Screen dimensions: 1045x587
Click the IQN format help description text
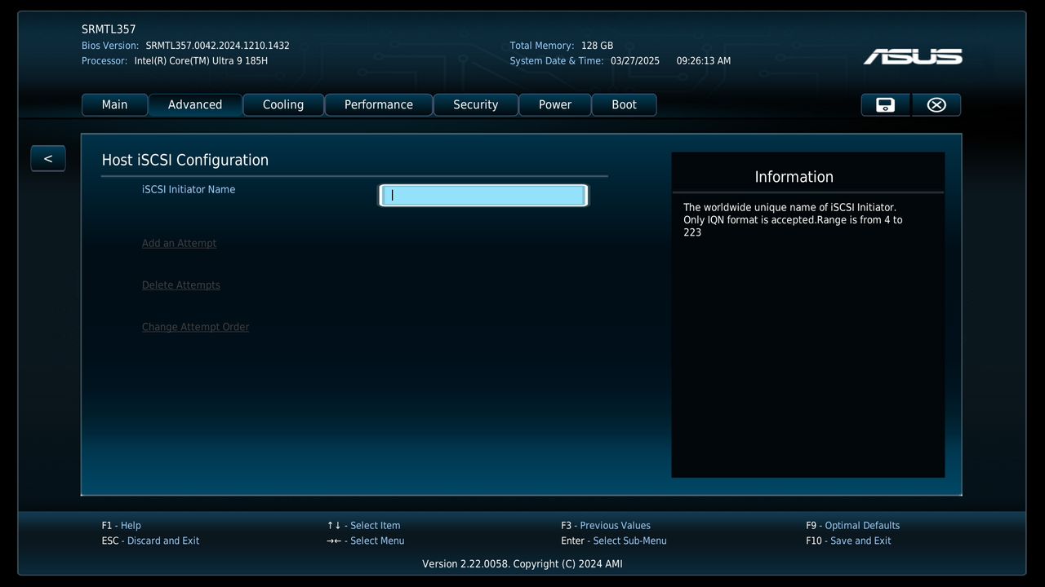coord(793,220)
